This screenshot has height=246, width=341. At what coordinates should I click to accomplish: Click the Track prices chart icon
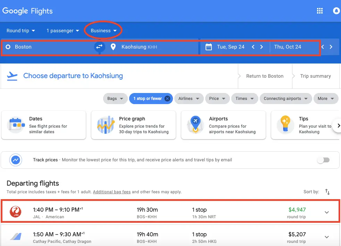[16, 160]
